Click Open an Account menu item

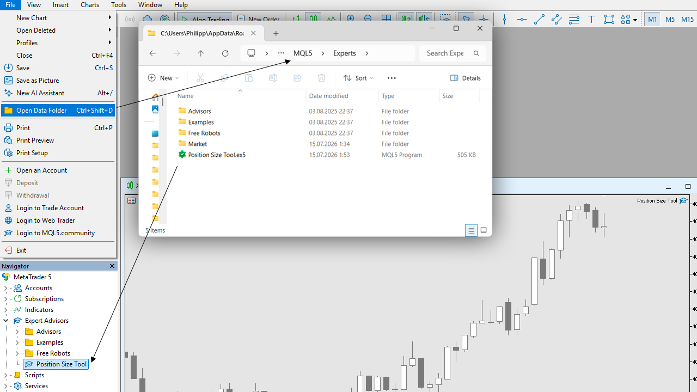pyautogui.click(x=58, y=170)
